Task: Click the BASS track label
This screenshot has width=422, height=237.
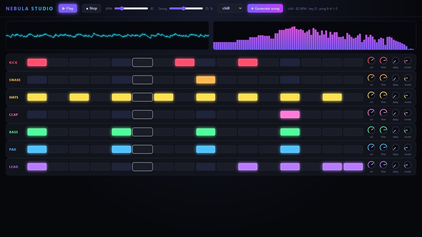Action: coord(13,132)
